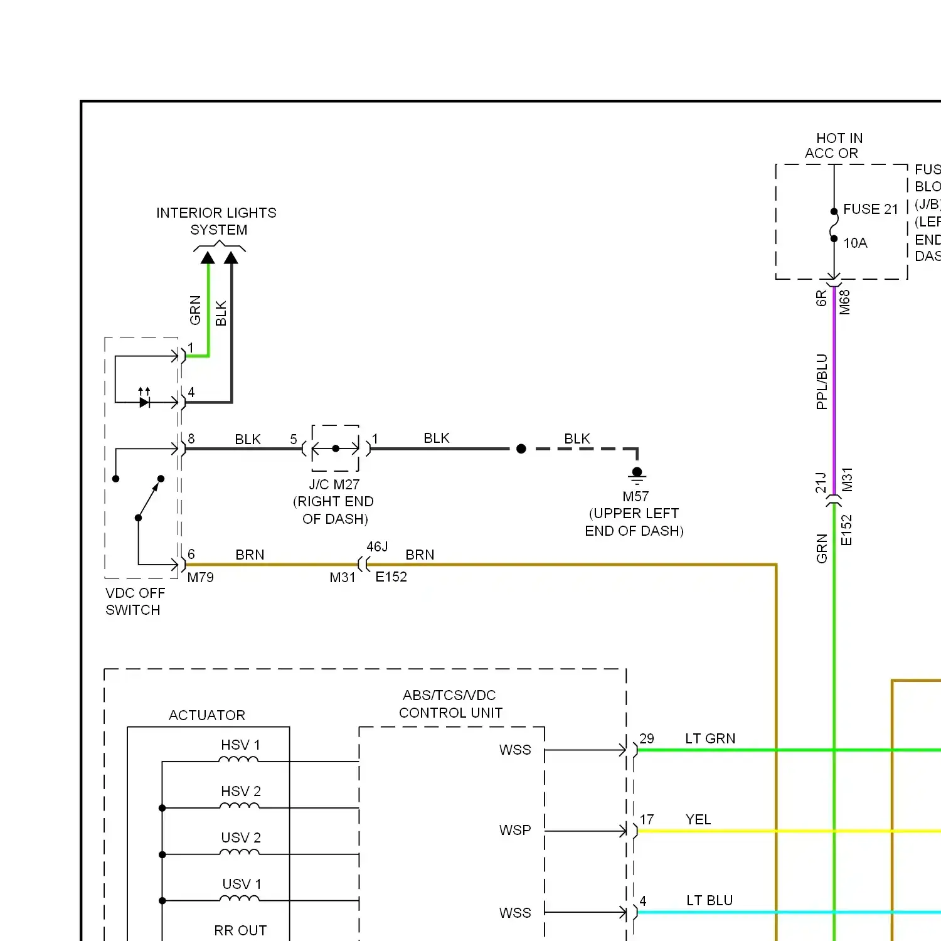Image resolution: width=941 pixels, height=941 pixels.
Task: Click the VDC OFF SWITCH label
Action: [x=135, y=602]
